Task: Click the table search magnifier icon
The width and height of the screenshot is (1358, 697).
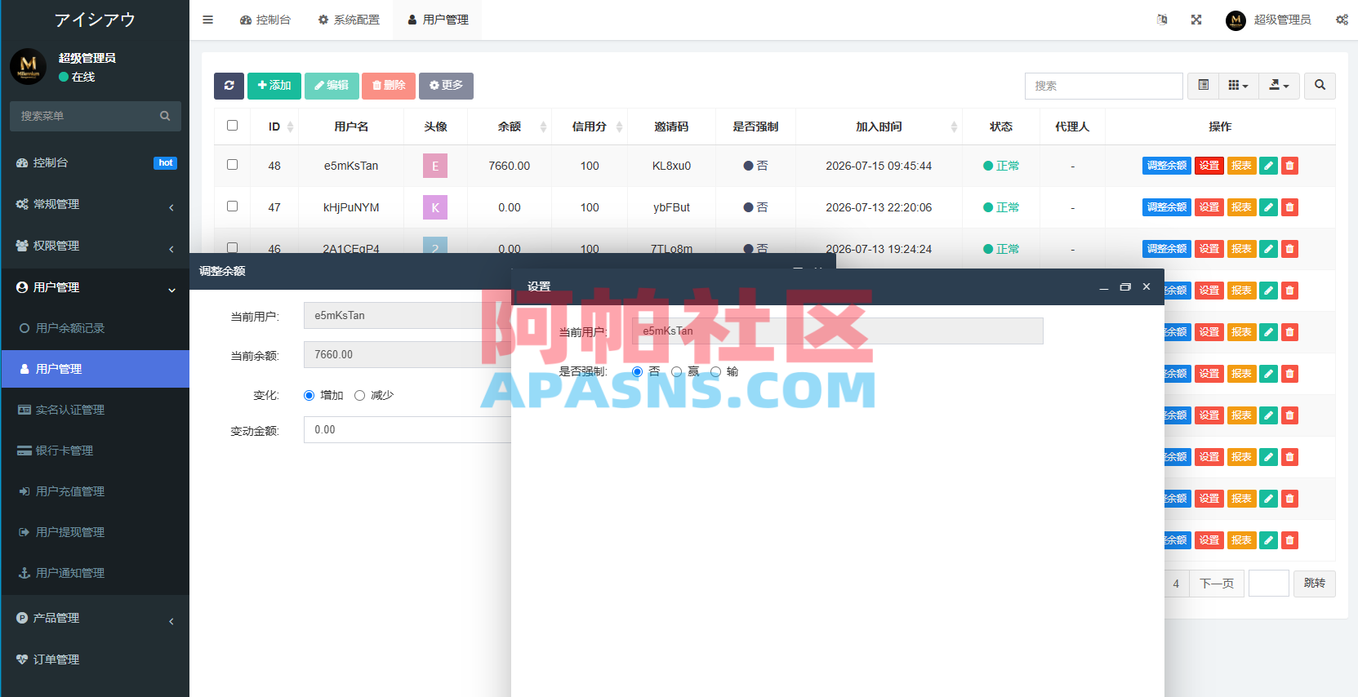Action: coord(1320,86)
